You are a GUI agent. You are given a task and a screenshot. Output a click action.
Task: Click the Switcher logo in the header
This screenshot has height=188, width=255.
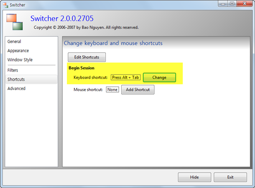[15, 22]
